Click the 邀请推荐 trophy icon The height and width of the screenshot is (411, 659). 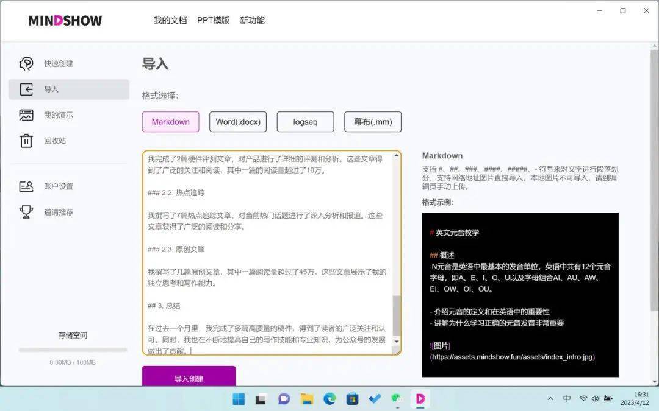point(26,212)
